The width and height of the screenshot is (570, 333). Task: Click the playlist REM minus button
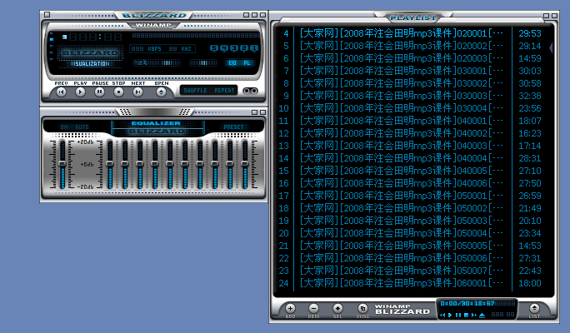click(313, 309)
